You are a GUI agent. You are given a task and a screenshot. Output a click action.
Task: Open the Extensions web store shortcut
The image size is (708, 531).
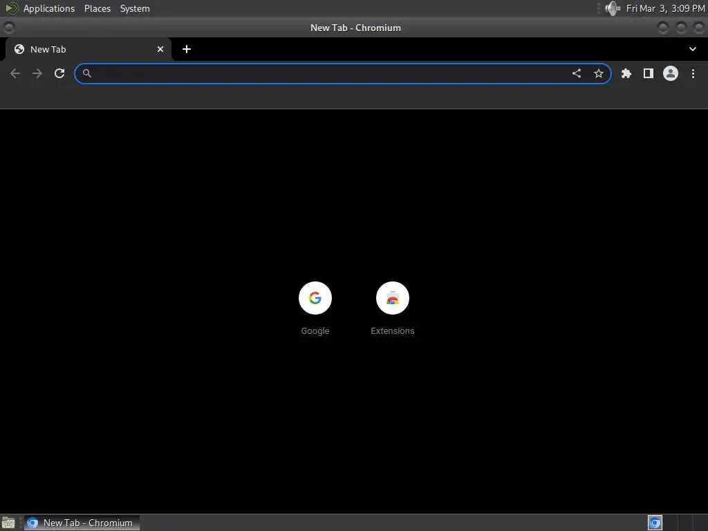click(393, 298)
